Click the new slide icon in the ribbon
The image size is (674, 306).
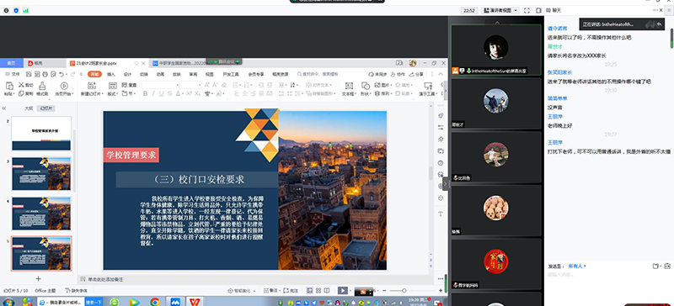point(90,86)
